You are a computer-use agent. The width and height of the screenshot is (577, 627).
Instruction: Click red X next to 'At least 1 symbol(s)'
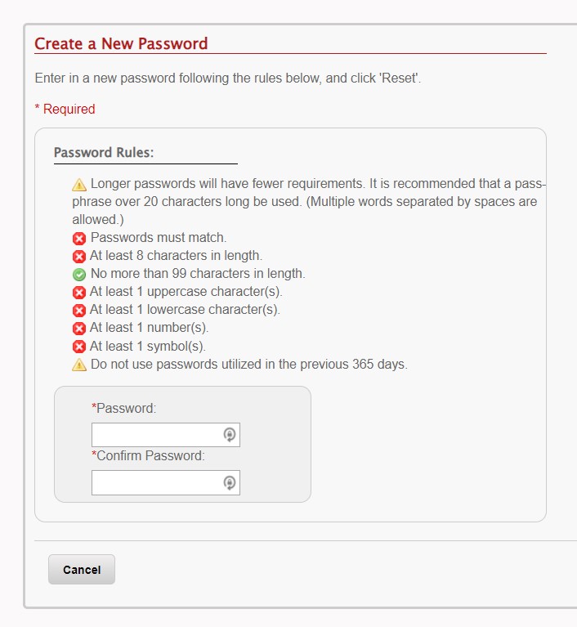79,346
